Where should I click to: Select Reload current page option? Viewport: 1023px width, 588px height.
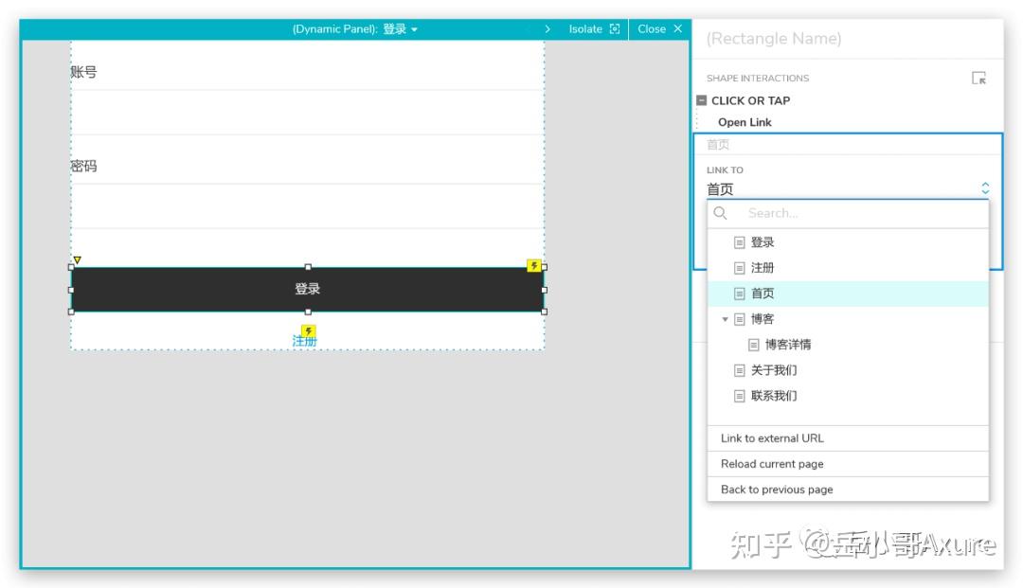point(774,464)
